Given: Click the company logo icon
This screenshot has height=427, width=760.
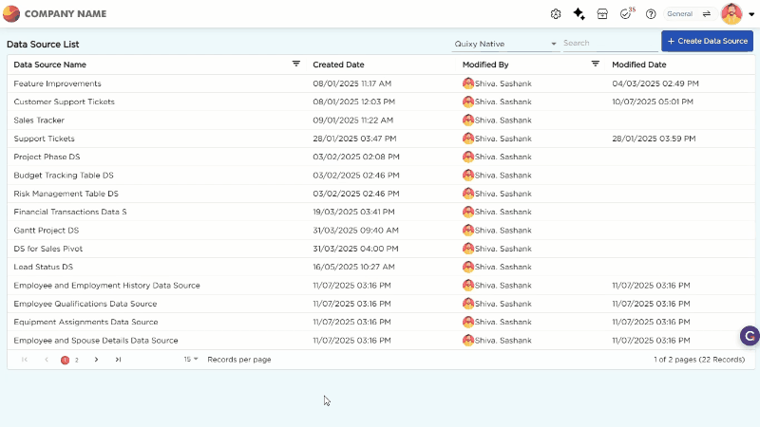Looking at the screenshot, I should coord(11,14).
